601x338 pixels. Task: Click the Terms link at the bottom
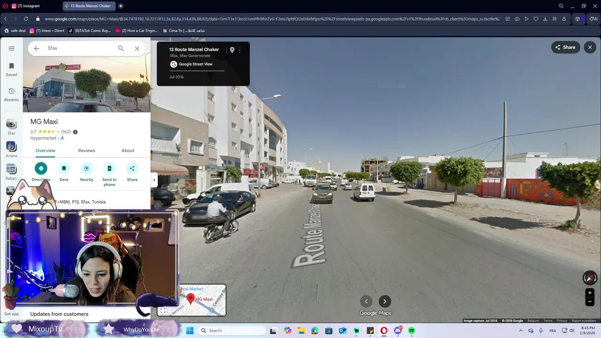(x=548, y=321)
